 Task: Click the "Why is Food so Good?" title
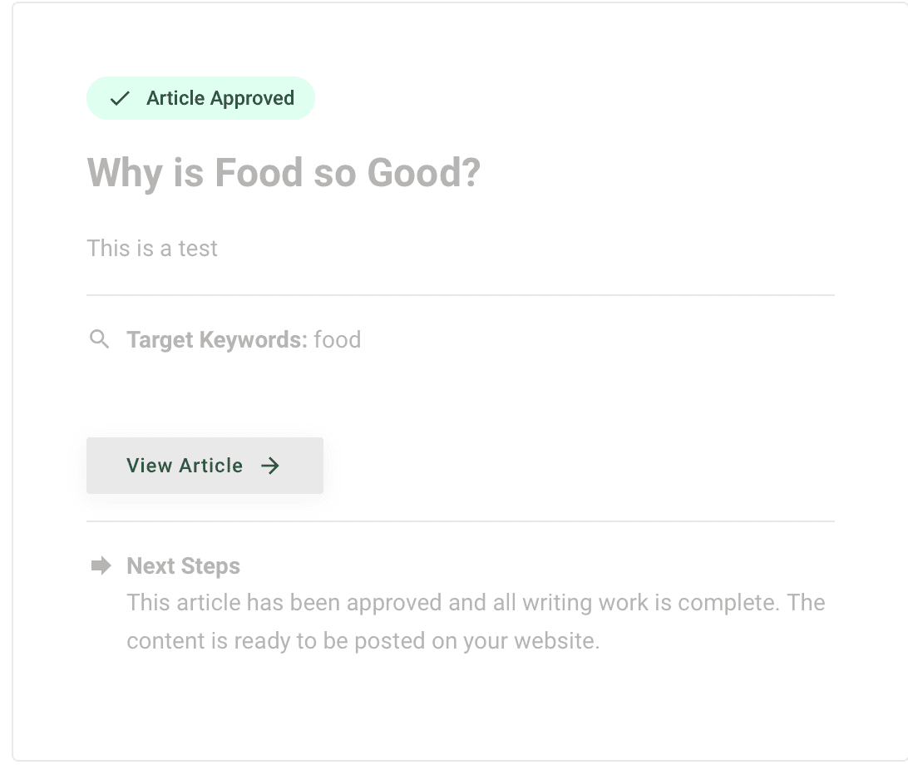tap(284, 173)
